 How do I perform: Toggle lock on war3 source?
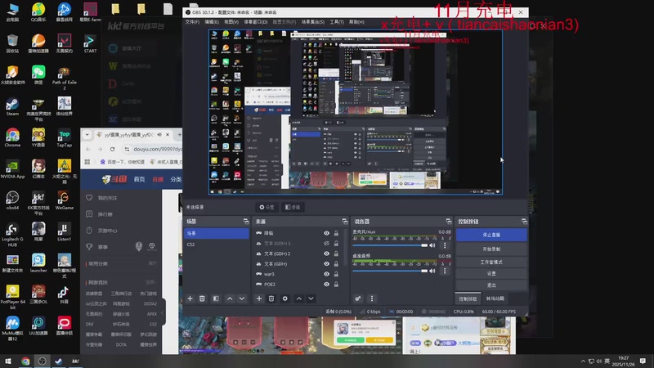(336, 274)
